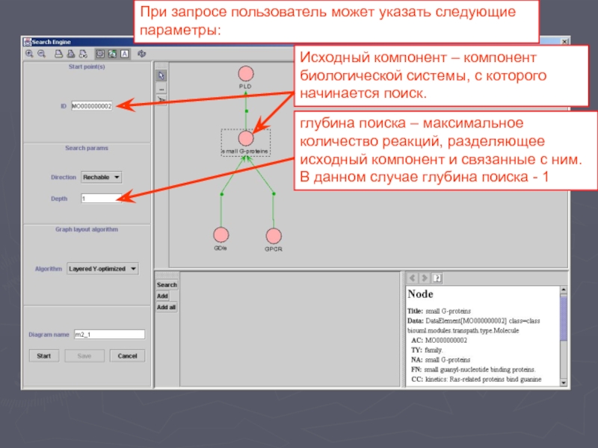Select the pointer arrow tool in diagram palette
This screenshot has height=448, width=598.
click(161, 75)
